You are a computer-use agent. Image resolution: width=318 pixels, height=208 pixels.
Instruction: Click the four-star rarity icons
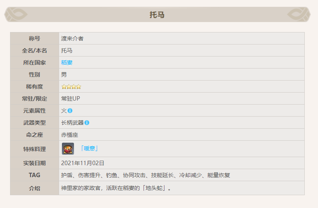(71, 87)
